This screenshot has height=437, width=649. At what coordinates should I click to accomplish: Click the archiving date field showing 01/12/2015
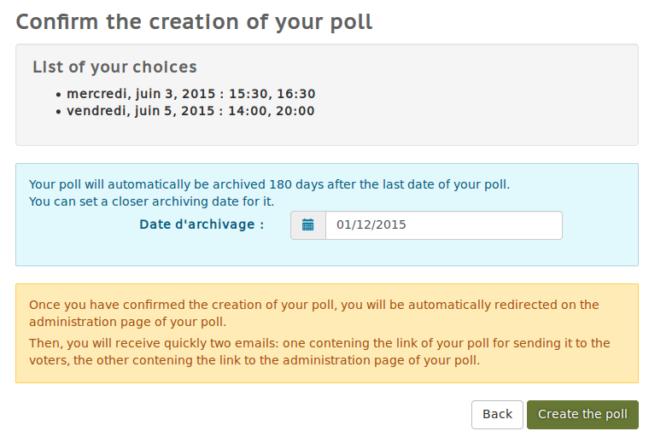pyautogui.click(x=444, y=225)
